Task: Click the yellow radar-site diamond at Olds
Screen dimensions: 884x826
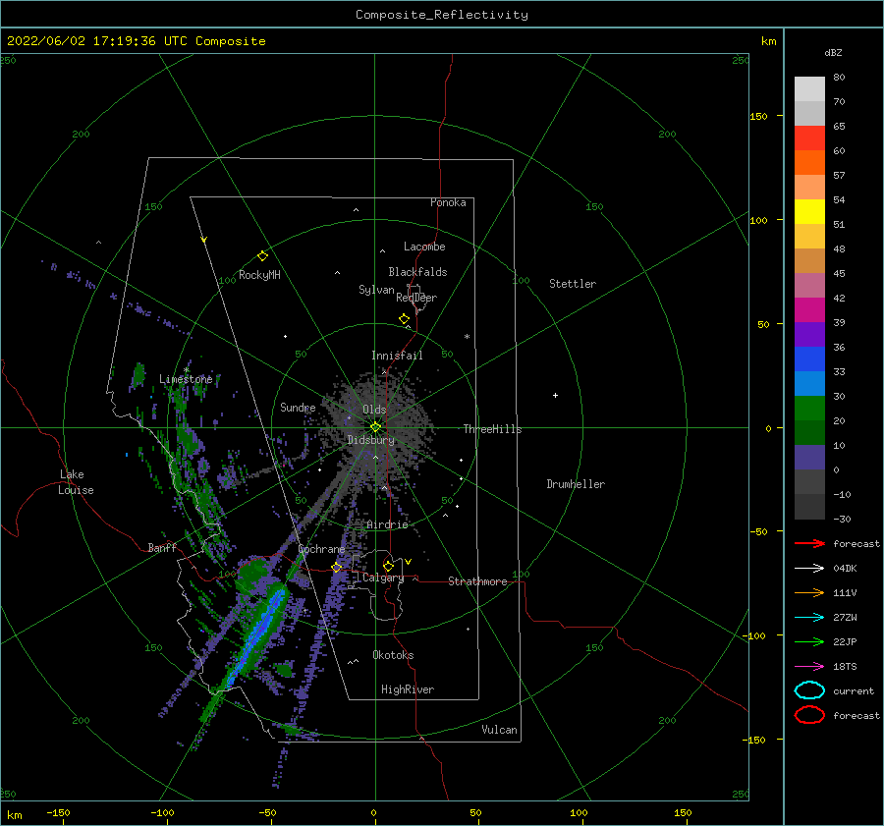Action: (375, 427)
